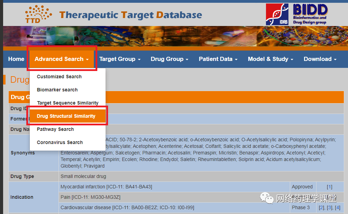The image size is (348, 214).
Task: Open the Patient Data dropdown
Action: (x=218, y=59)
